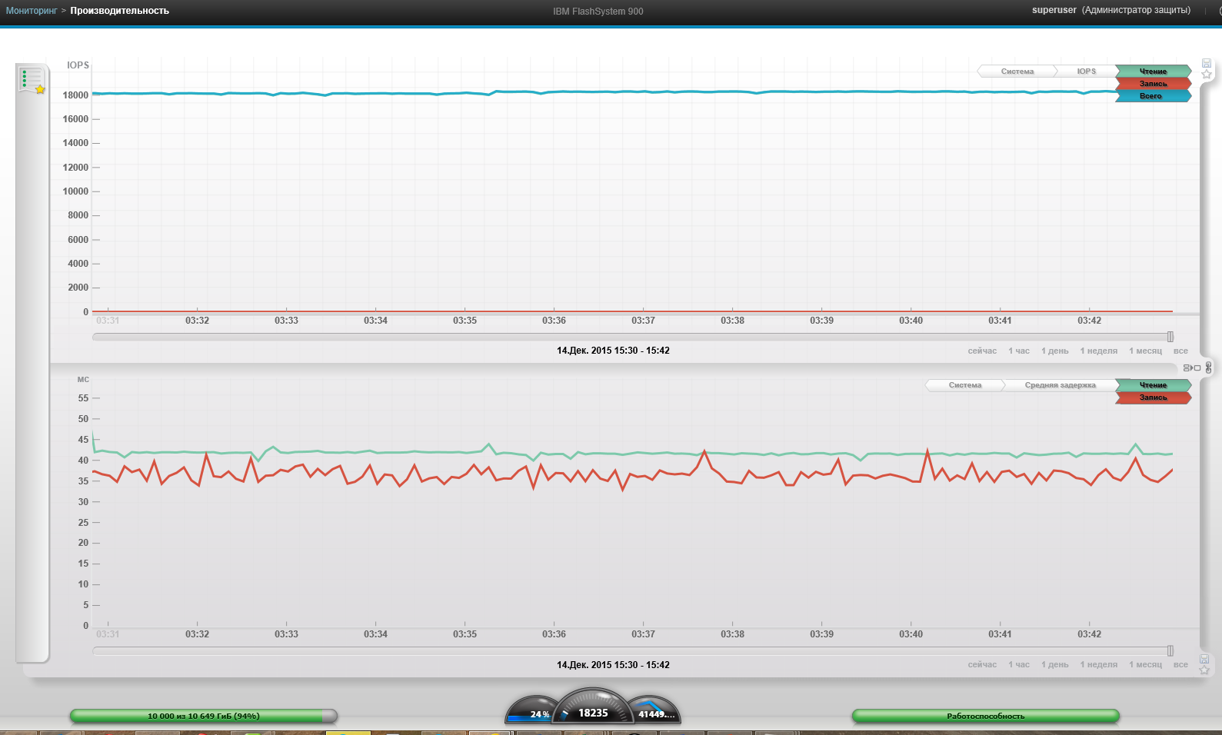Star the latency chart as favorite
Screen dimensions: 1222x735
click(1204, 670)
